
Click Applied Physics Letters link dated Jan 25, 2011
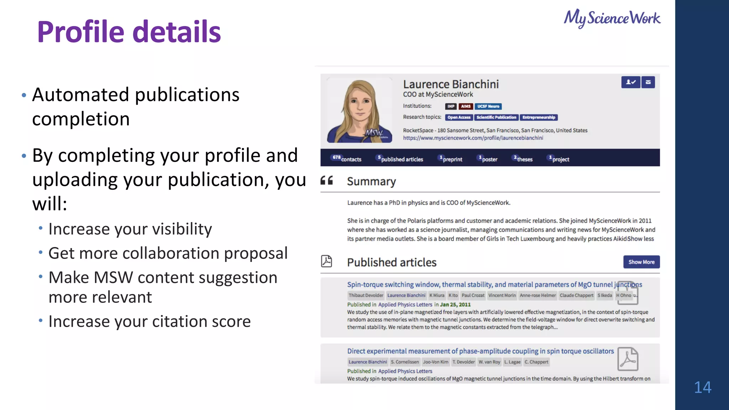tap(405, 305)
